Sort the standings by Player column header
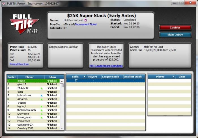 tap(31, 77)
